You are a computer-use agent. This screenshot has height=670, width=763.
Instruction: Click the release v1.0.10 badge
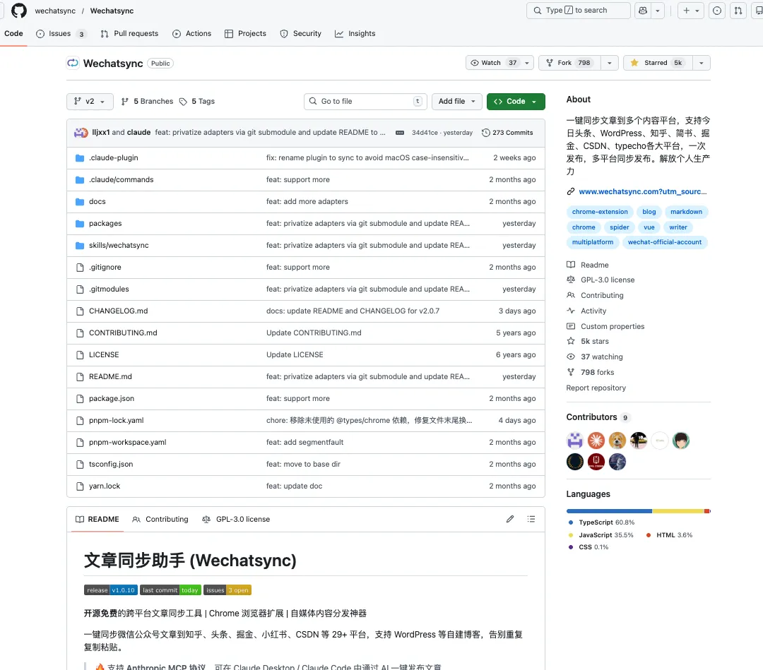pyautogui.click(x=110, y=590)
